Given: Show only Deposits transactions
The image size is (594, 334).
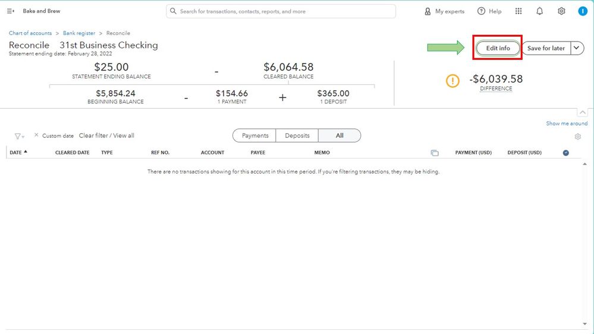Looking at the screenshot, I should pyautogui.click(x=297, y=136).
